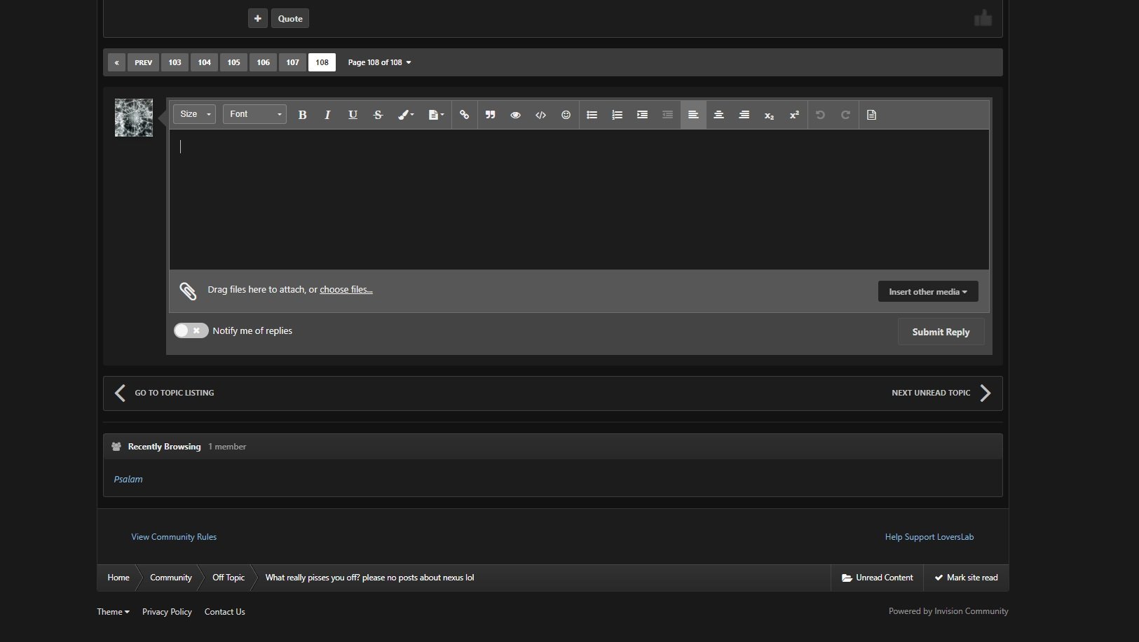
Task: Click Home in the breadcrumb
Action: [x=118, y=578]
